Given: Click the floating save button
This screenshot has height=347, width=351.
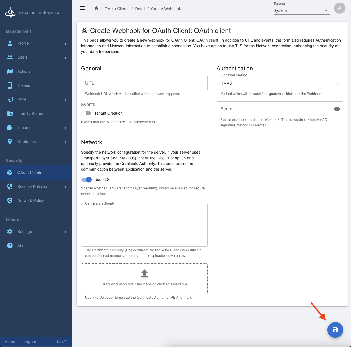Looking at the screenshot, I should (x=335, y=330).
